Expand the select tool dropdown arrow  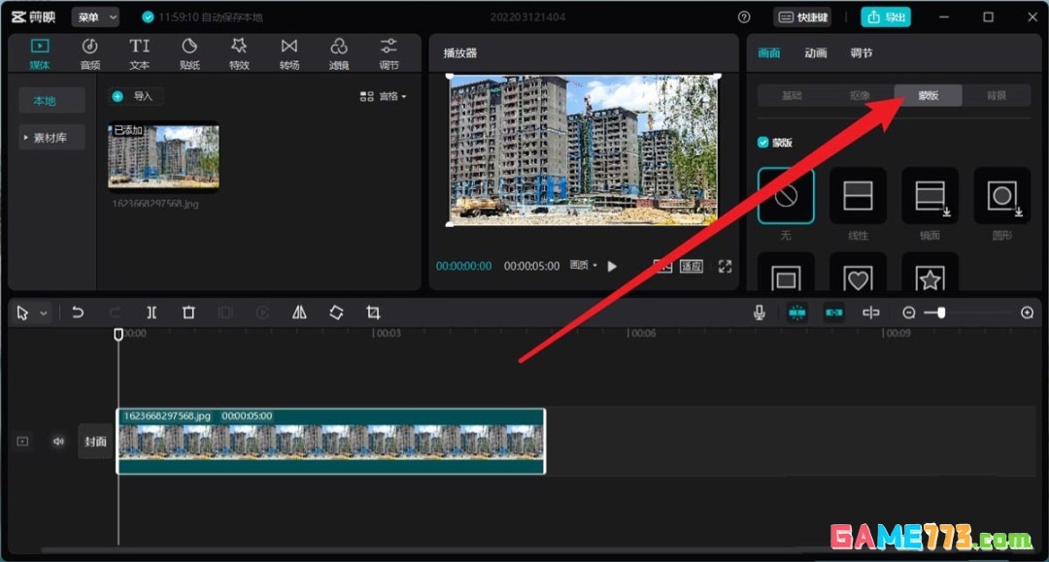44,313
